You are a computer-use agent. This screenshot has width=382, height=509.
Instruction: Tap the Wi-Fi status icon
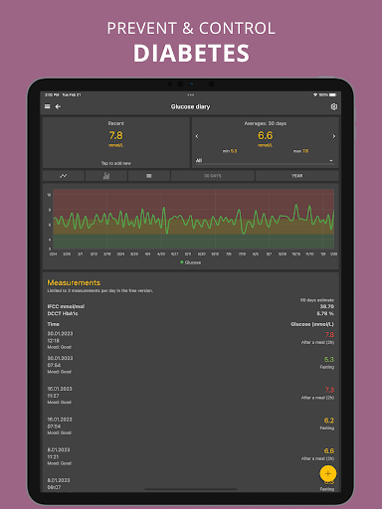click(315, 95)
